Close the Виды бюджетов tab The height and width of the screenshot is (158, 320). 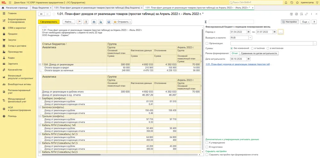click(51, 8)
